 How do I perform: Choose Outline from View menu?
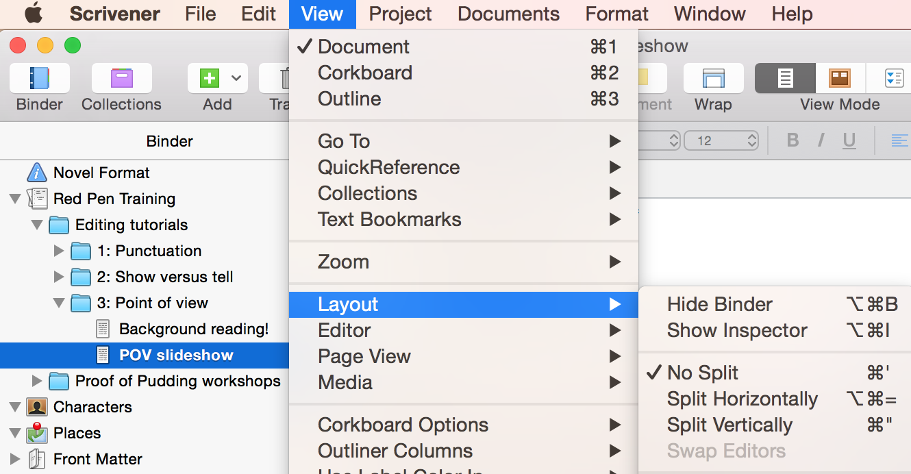point(464,99)
